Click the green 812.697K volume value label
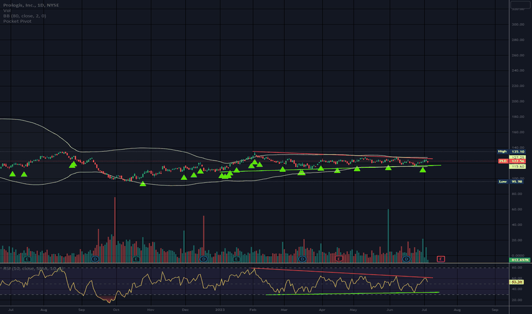 pos(521,260)
